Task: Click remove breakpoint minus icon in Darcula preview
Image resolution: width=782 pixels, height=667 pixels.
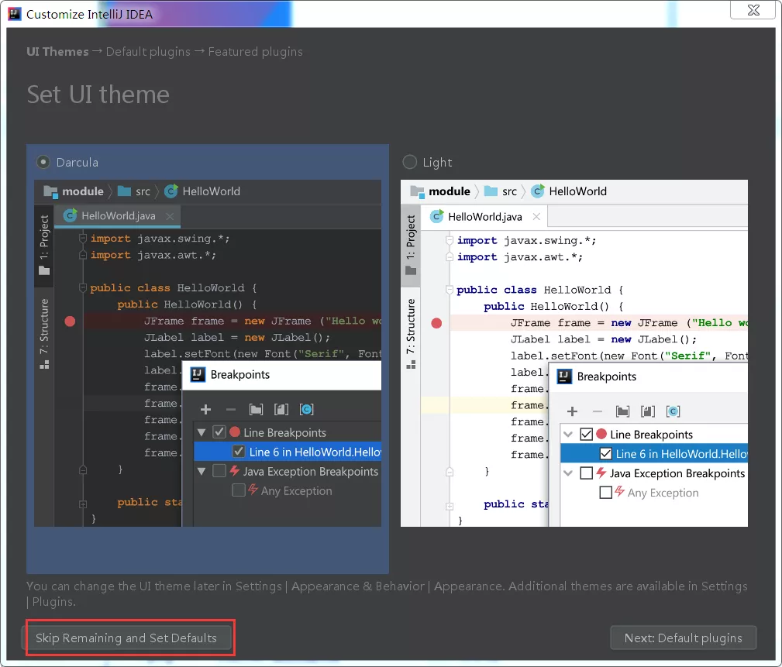Action: coord(230,410)
